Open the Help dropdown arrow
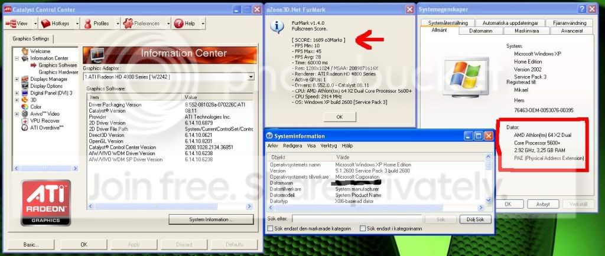605x256 pixels. [203, 24]
